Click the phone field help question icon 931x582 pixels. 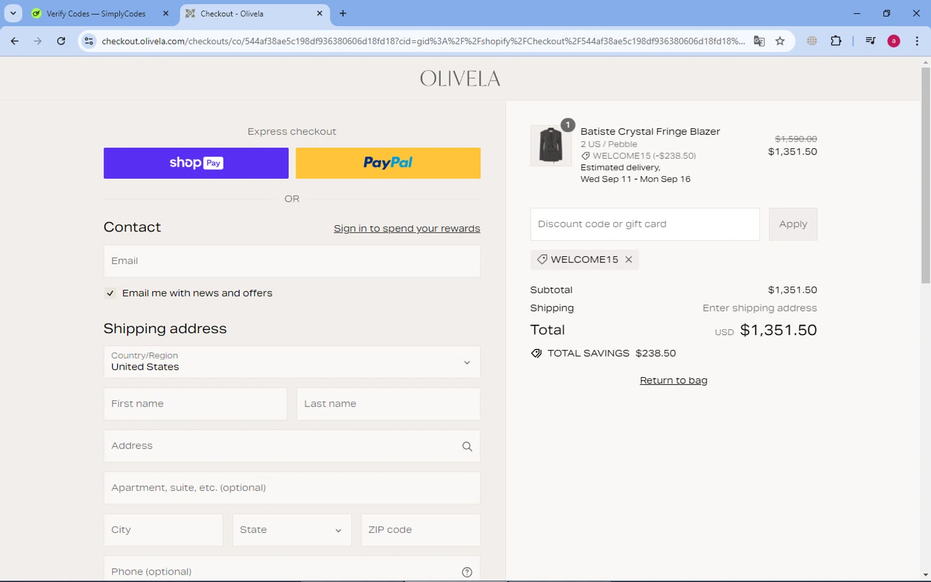click(x=467, y=572)
